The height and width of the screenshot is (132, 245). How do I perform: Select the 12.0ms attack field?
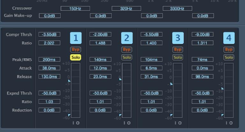click(100, 68)
